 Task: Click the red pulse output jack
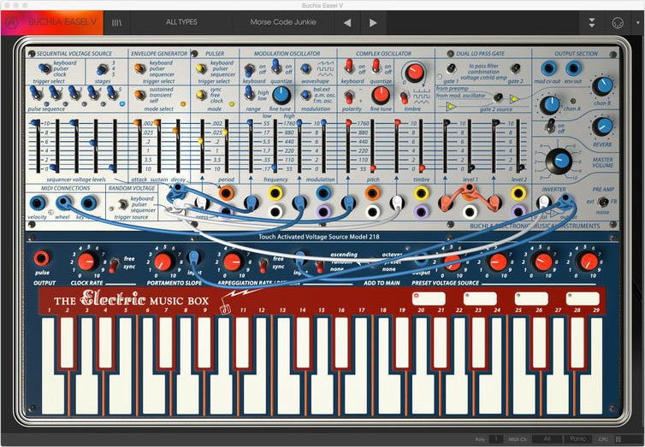[40, 259]
